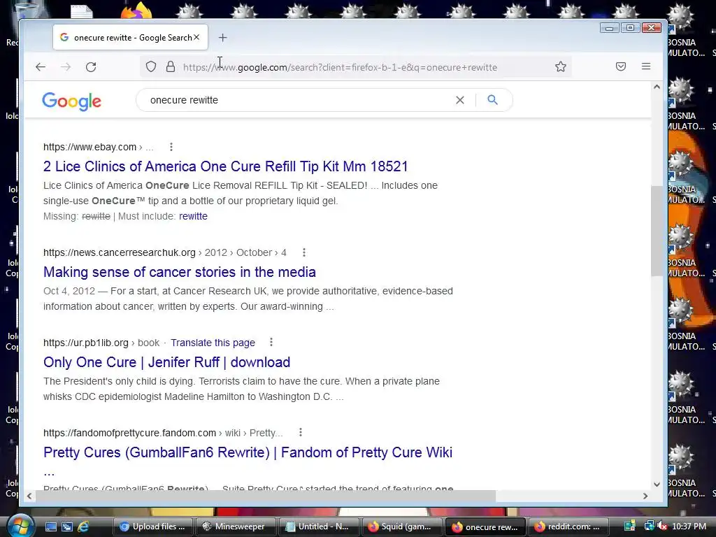Click the horizontal scrollbar thumb
716x537 pixels.
pos(266,496)
